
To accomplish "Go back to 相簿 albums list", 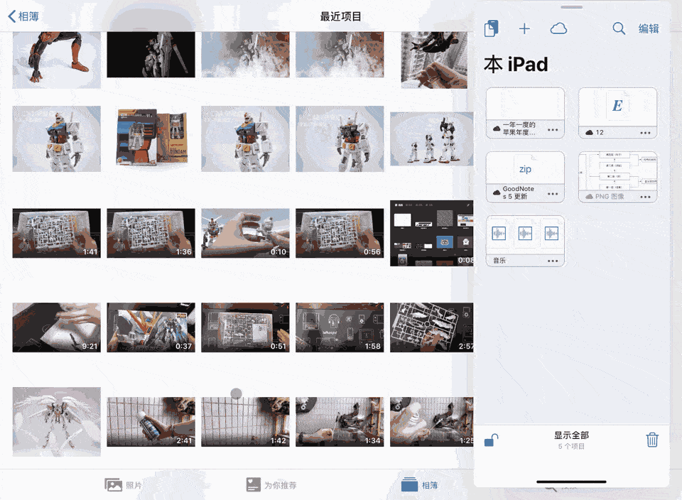I will tap(23, 16).
